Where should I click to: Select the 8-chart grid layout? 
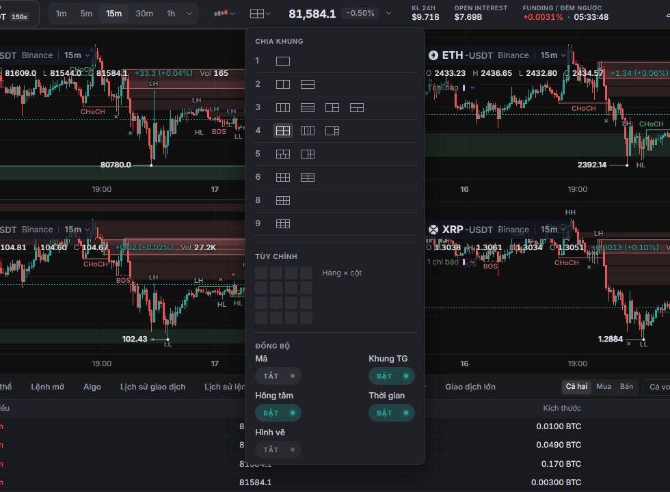(x=283, y=200)
